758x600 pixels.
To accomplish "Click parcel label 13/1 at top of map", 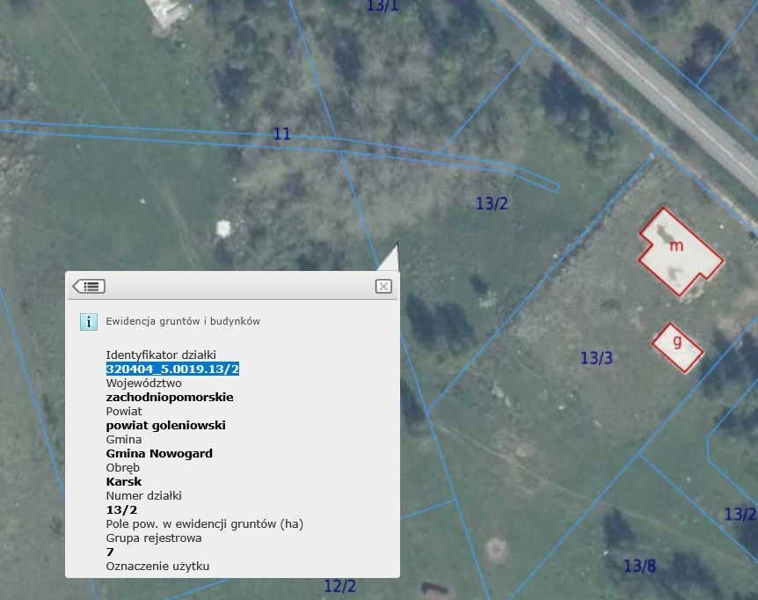I will 382,6.
